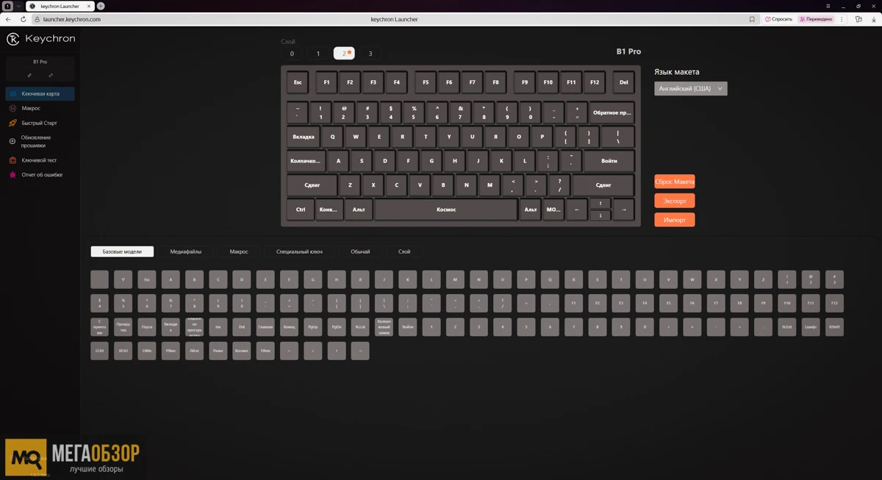Screen dimensions: 882x480
Task: Open the Медиафайлы key category tab
Action: point(186,251)
